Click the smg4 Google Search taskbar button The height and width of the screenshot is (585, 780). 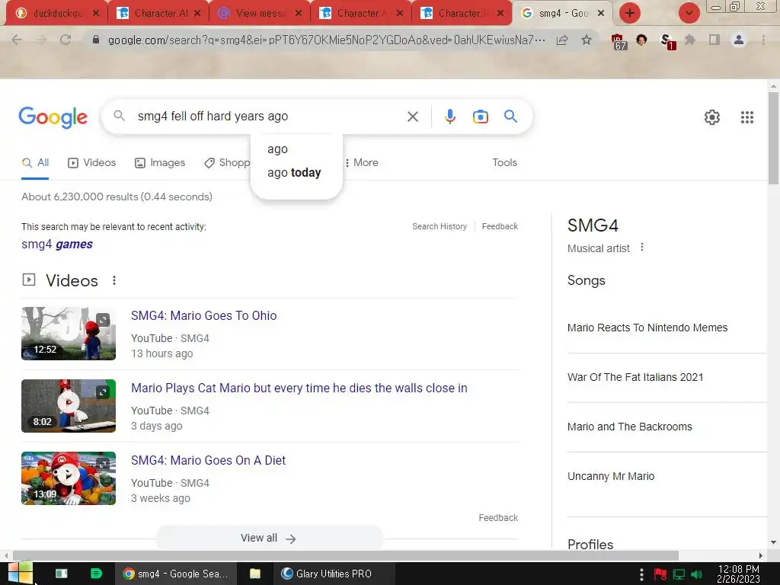point(176,574)
